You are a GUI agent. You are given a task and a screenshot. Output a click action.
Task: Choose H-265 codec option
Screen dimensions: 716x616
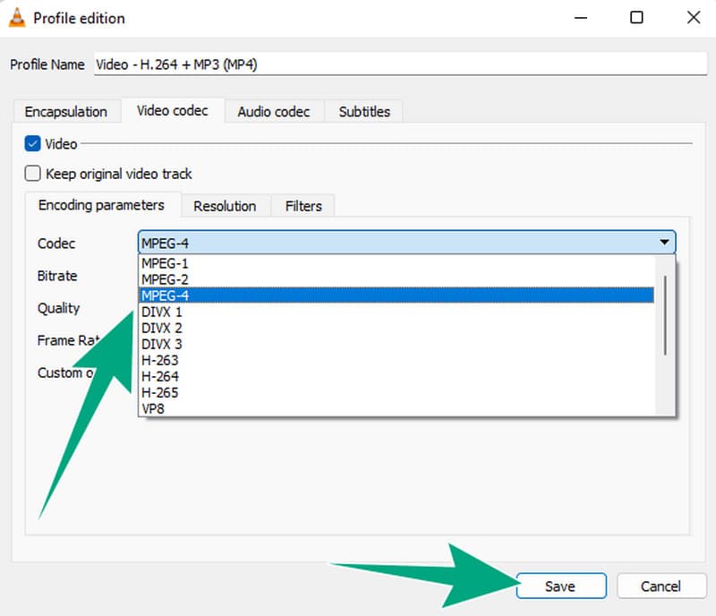(160, 392)
